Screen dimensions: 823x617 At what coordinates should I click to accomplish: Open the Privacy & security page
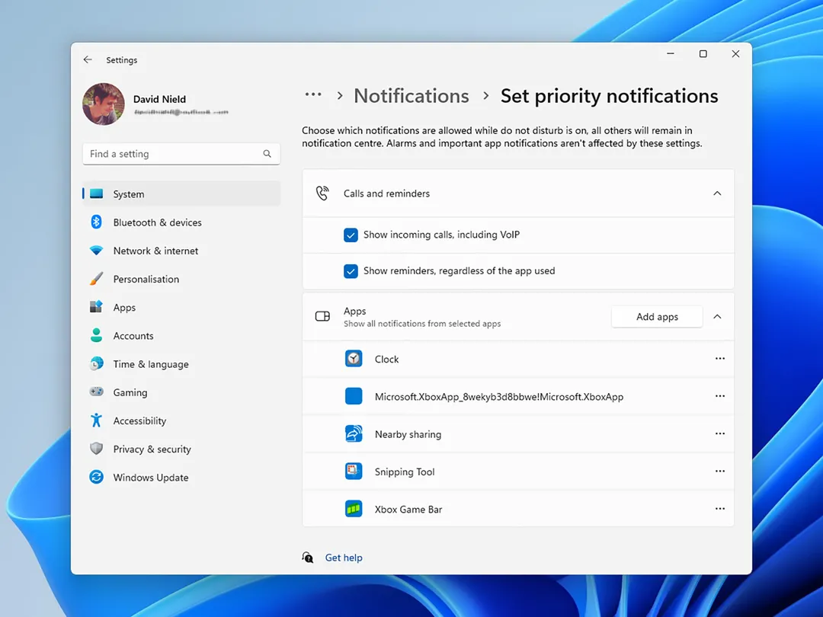coord(181,449)
